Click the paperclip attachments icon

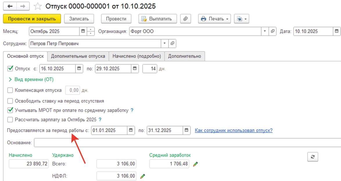185,19
